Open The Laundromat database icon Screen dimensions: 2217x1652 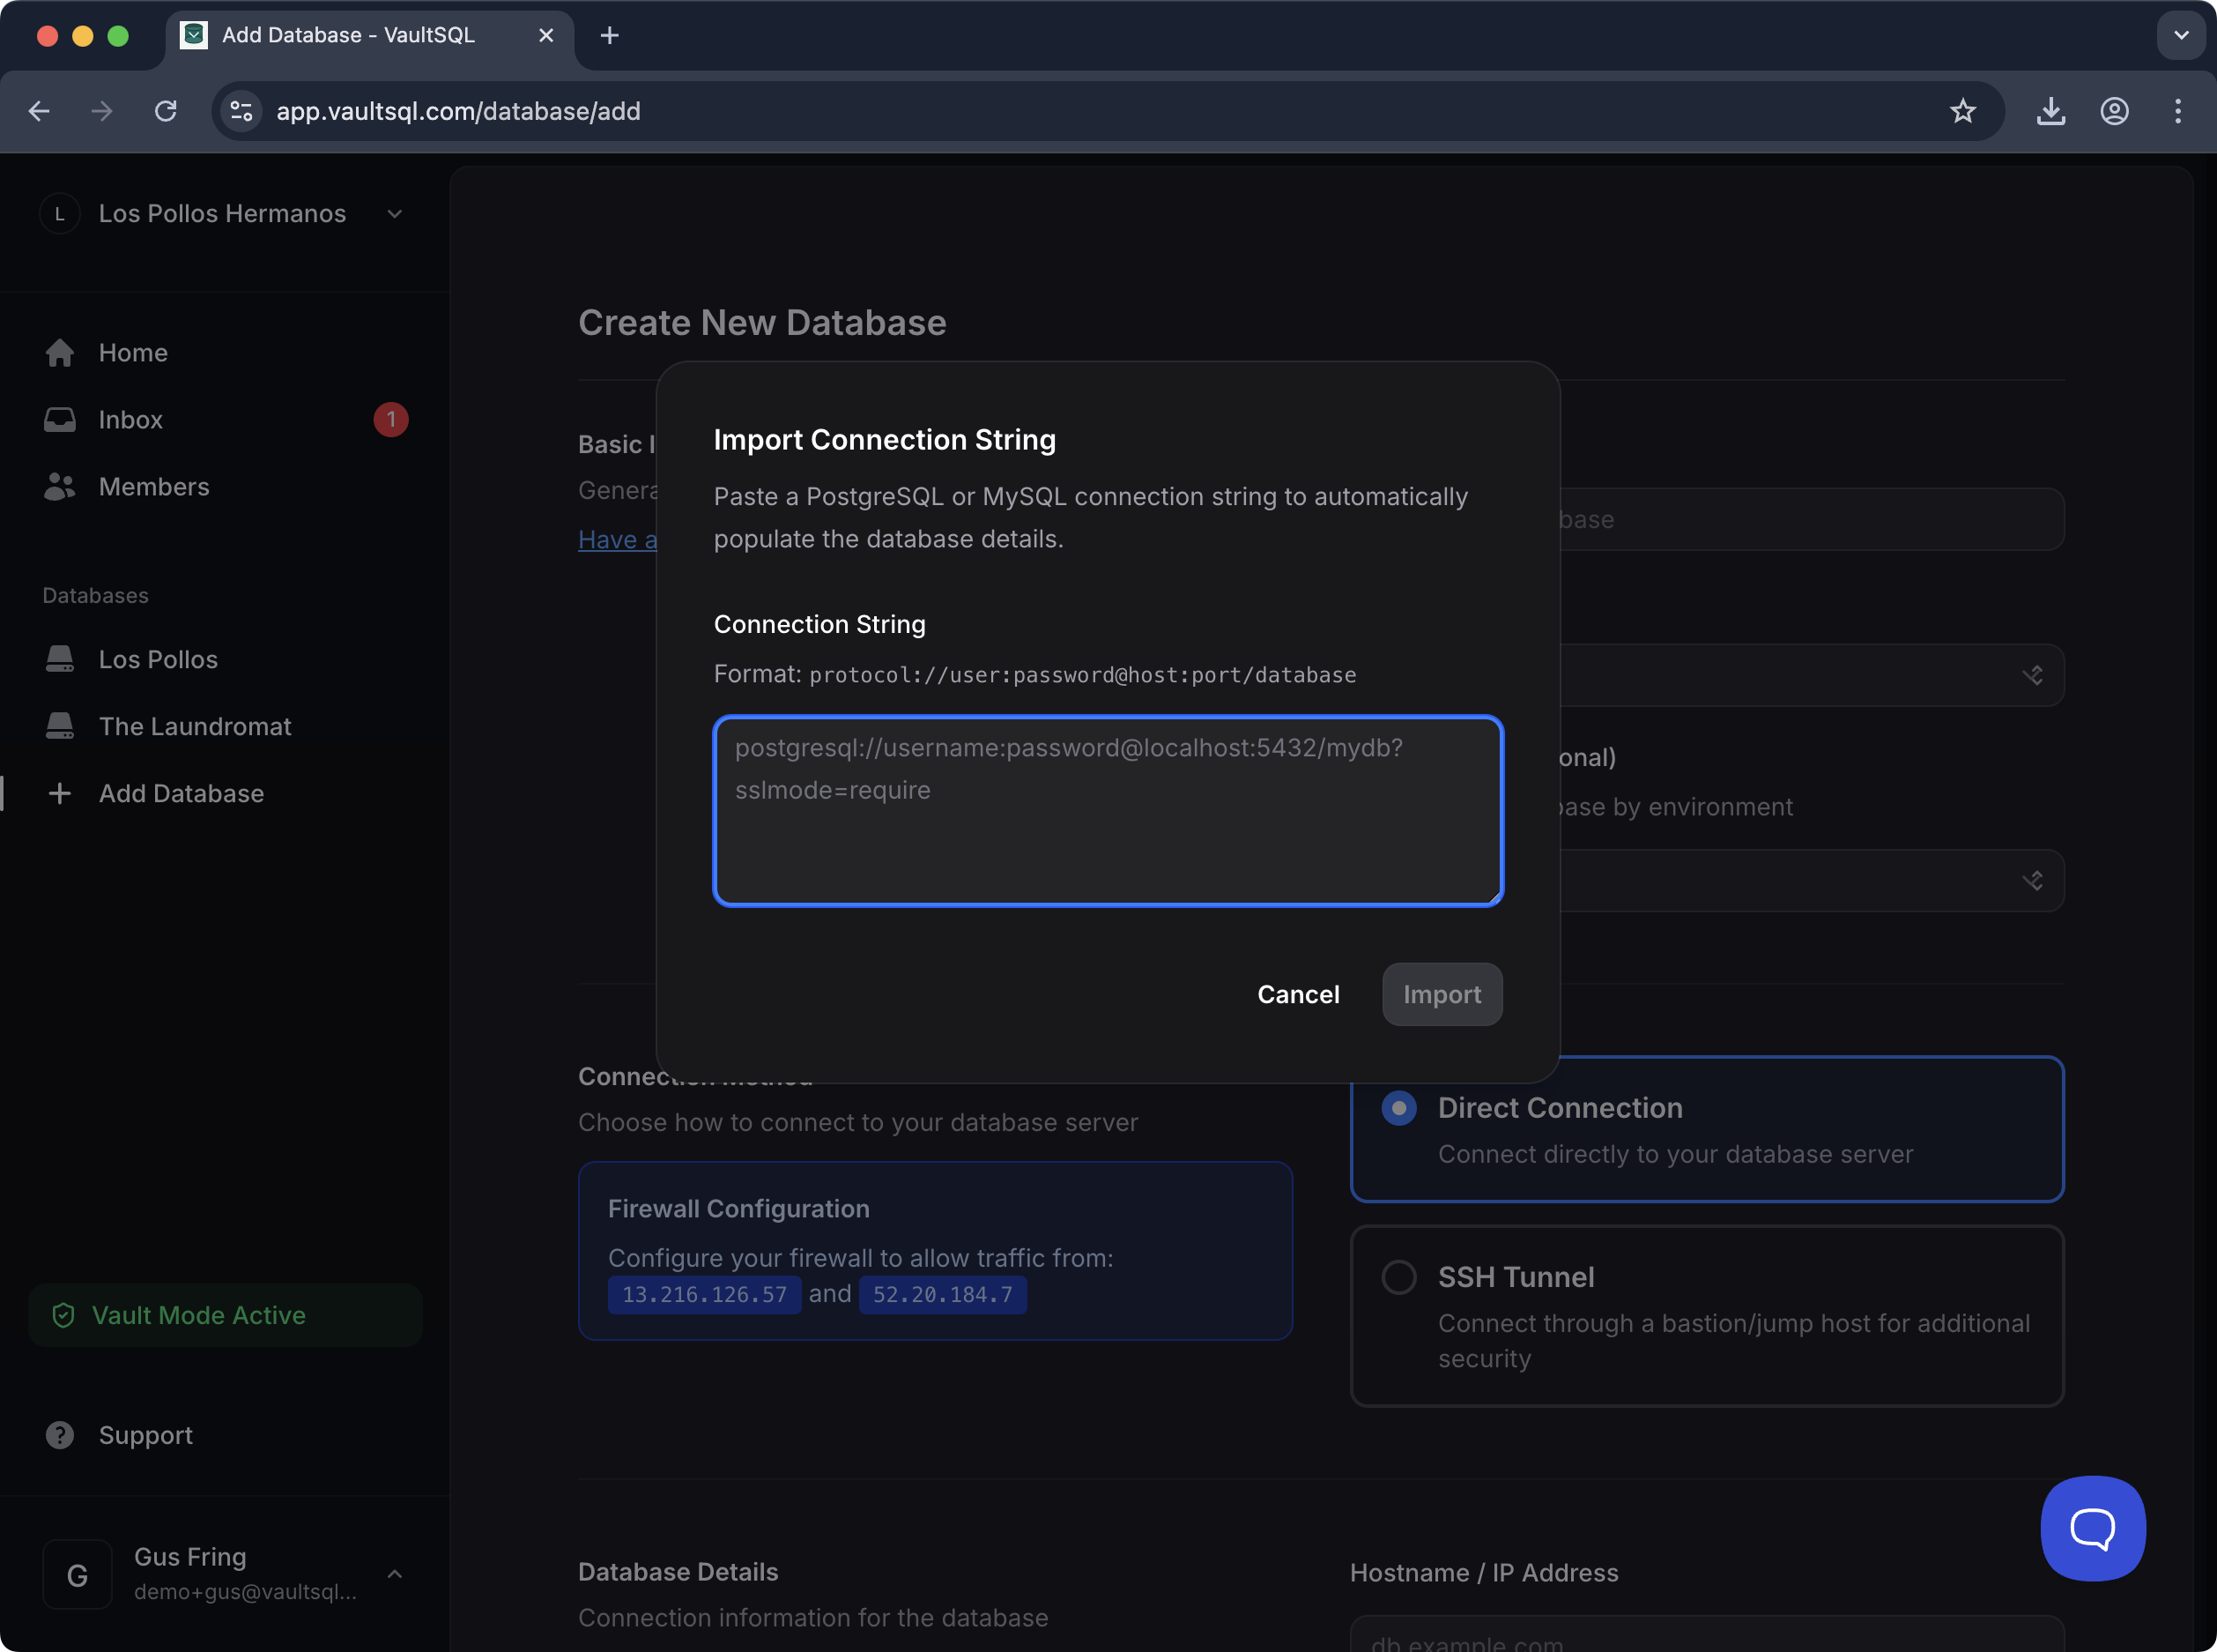tap(60, 726)
